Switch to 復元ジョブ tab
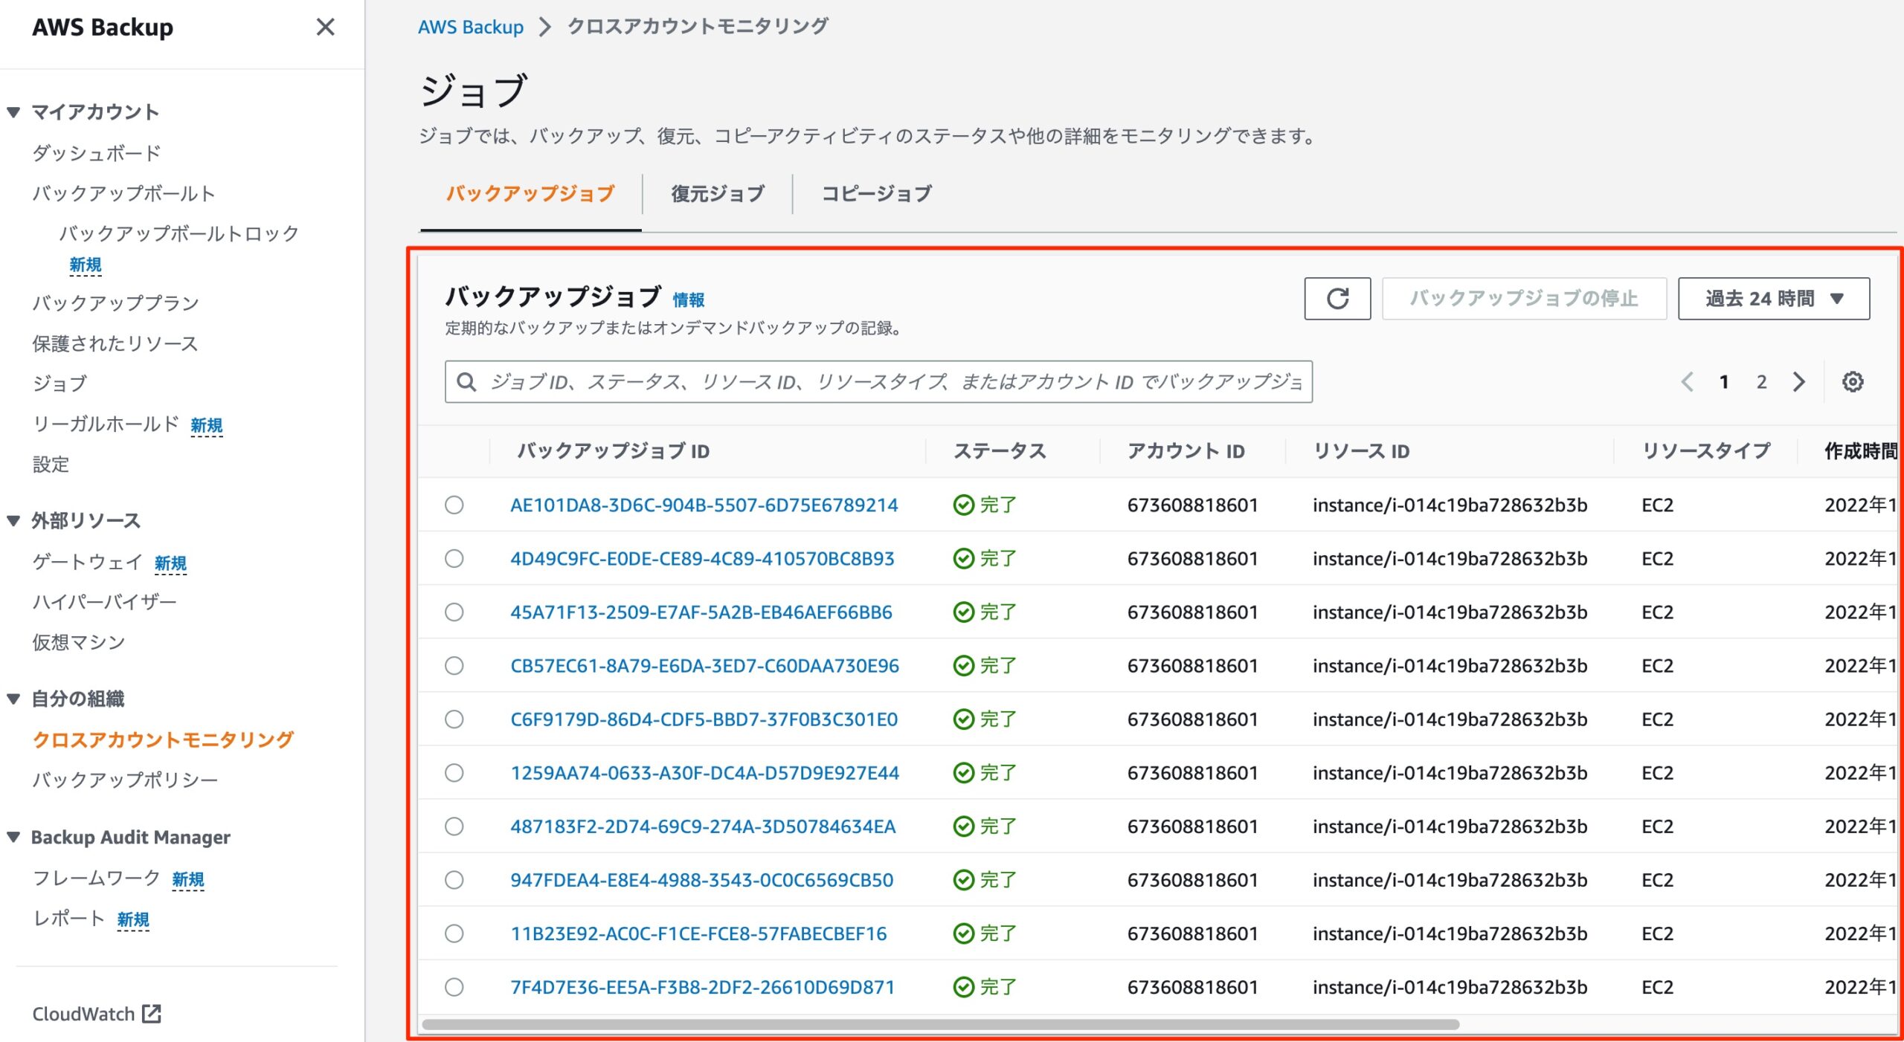Screen dimensions: 1904x1042 [718, 194]
